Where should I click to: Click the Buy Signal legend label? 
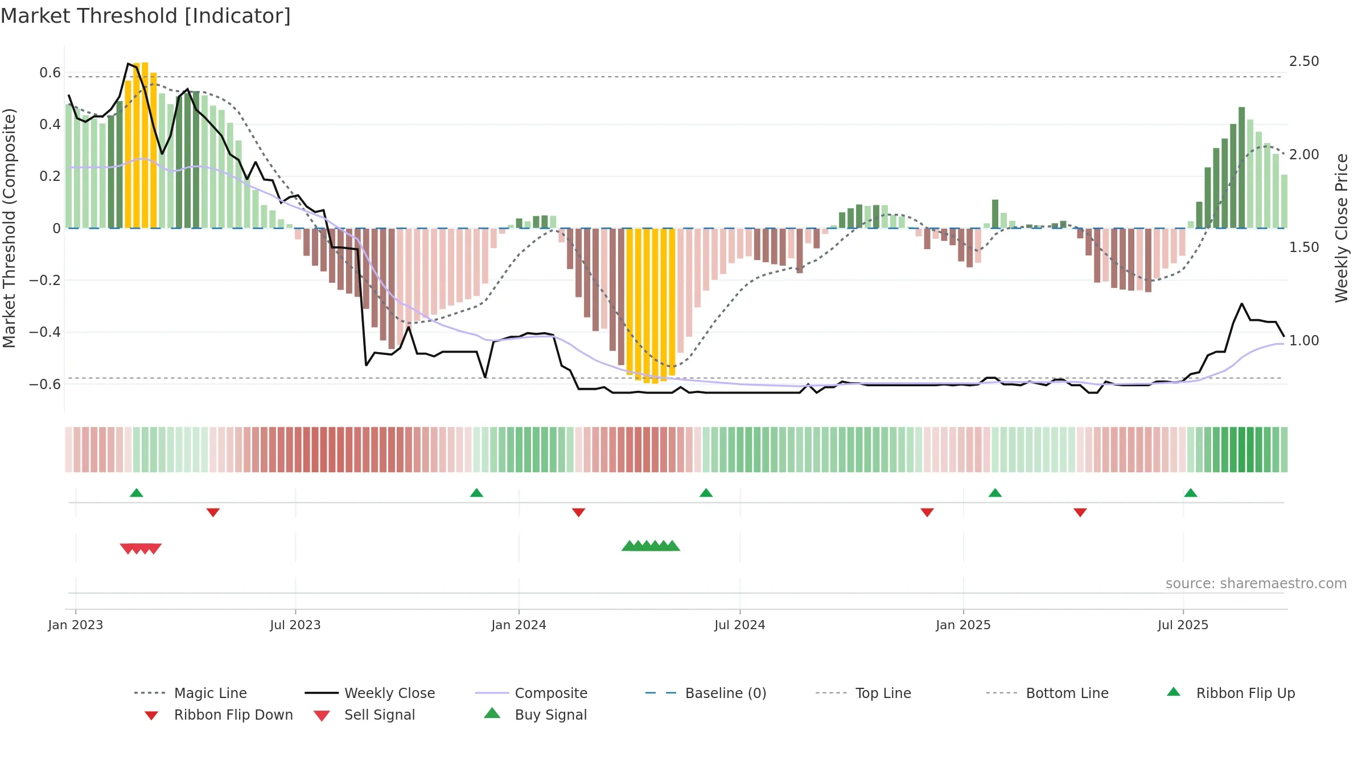(x=551, y=715)
